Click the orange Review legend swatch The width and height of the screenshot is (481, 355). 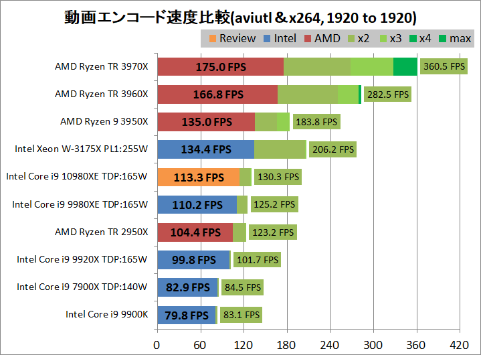point(213,39)
